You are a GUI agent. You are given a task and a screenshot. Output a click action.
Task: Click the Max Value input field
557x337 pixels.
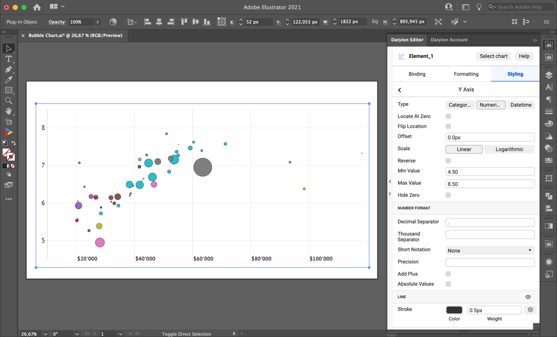[x=489, y=183]
